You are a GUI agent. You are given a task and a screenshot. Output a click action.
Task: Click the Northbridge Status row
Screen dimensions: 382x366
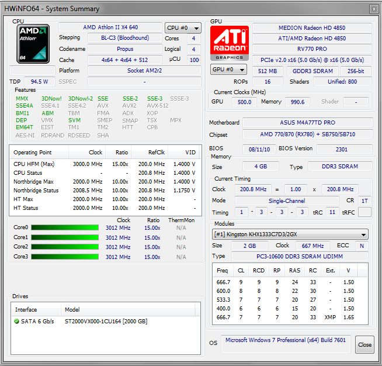point(106,191)
